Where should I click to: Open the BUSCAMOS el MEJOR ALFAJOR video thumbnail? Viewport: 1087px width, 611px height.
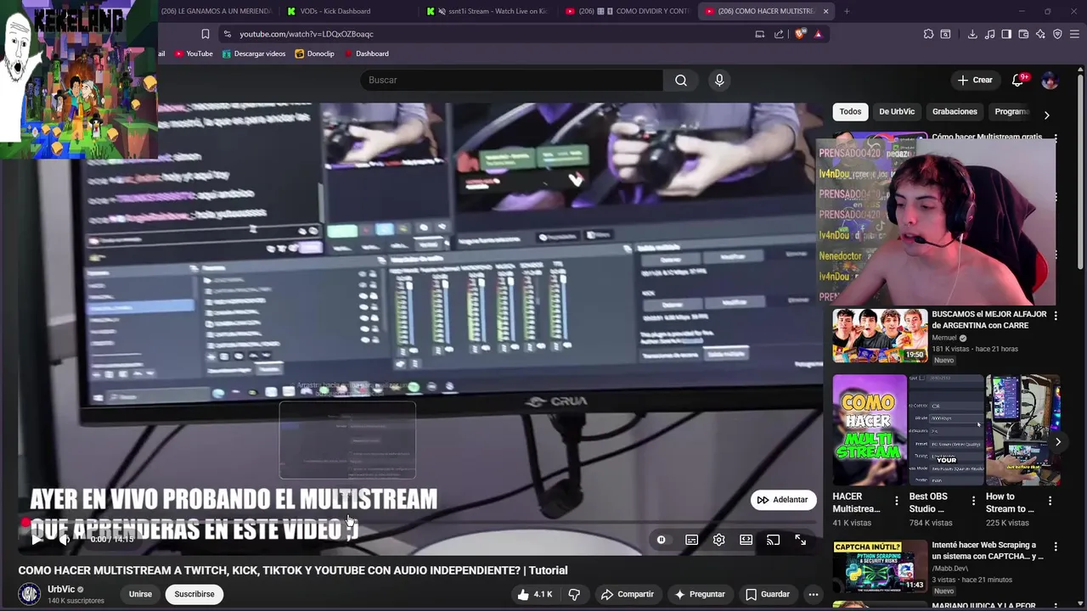tap(880, 336)
